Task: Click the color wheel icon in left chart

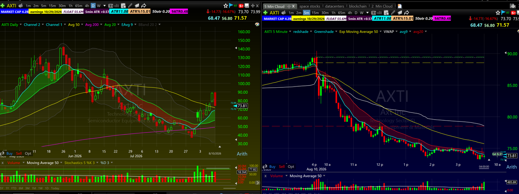Action: tap(257, 24)
